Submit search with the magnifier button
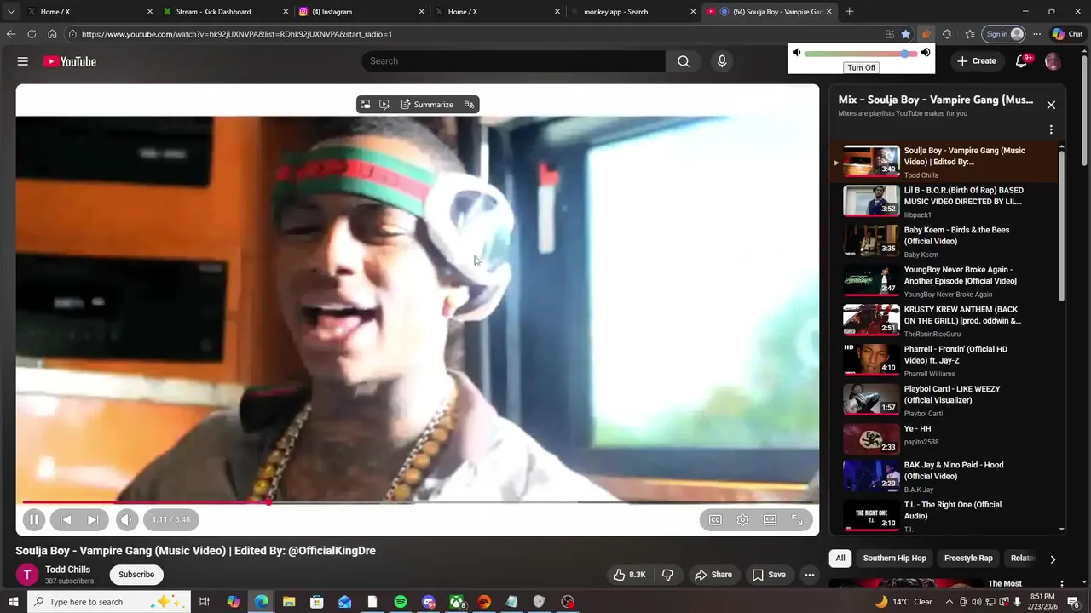 click(684, 61)
